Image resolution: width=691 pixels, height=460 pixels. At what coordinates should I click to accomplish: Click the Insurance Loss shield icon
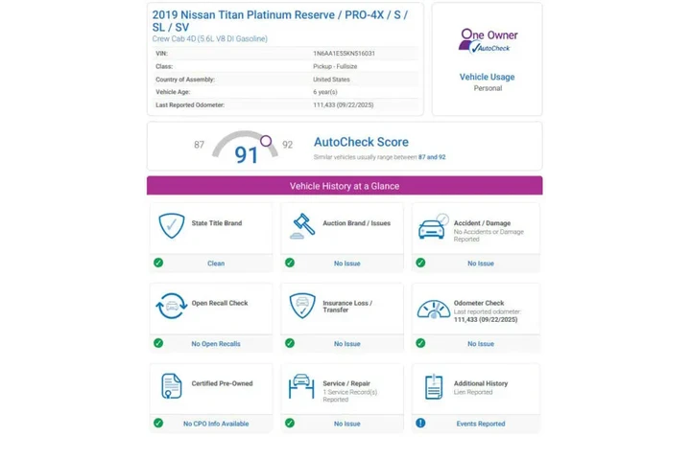[x=303, y=307]
